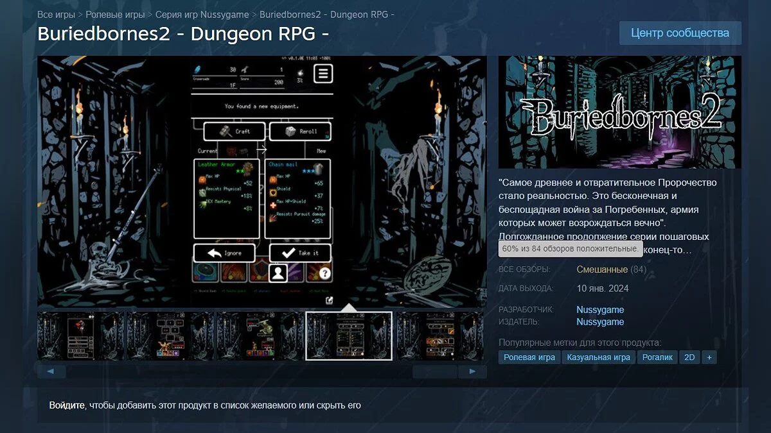This screenshot has height=433, width=771.
Task: Click the blue soul crystal icon
Action: [x=198, y=69]
